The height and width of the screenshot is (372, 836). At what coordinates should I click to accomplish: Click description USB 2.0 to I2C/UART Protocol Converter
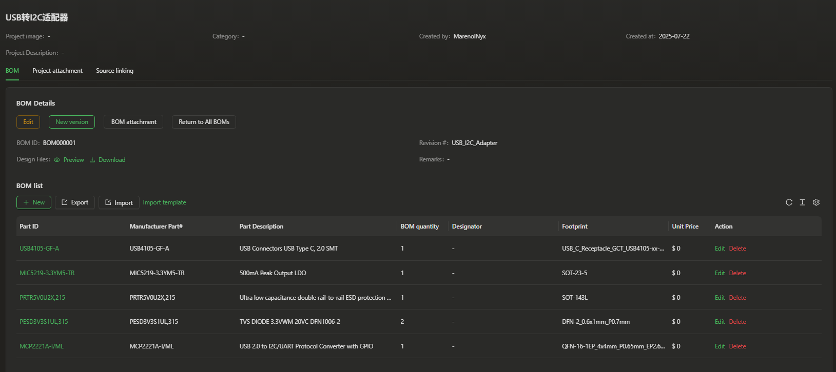306,346
